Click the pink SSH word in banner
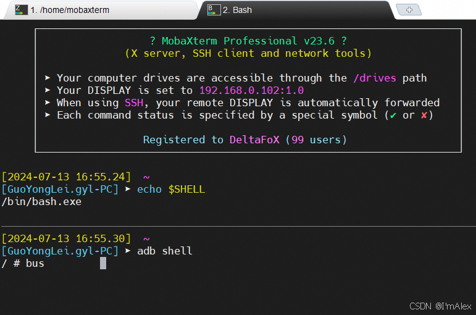Viewport: 476px width, 315px height. click(x=134, y=103)
